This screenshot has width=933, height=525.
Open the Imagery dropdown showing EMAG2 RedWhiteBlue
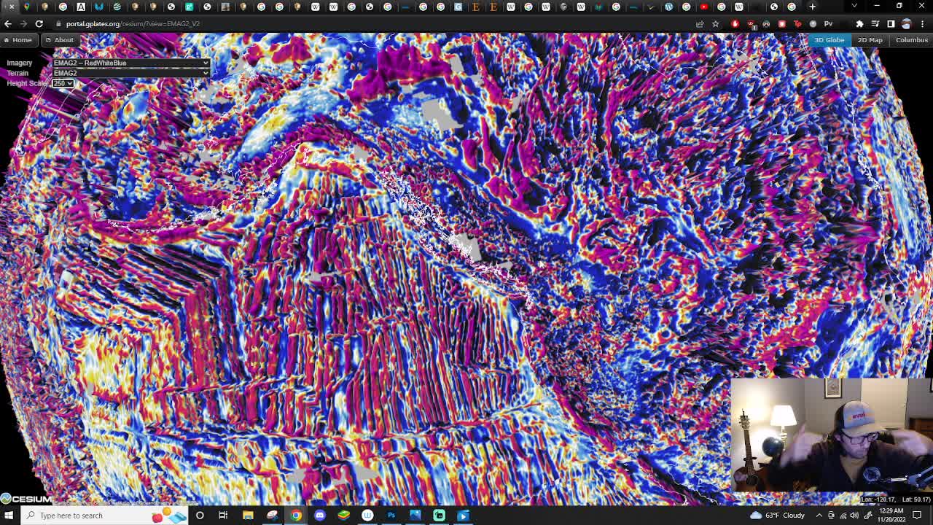(131, 63)
